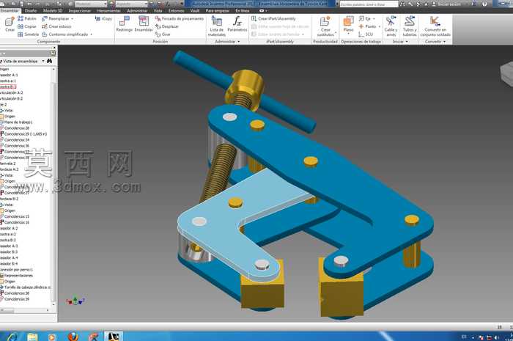513x341 pixels.
Task: Open Cable y arnés
Action: coord(391,26)
